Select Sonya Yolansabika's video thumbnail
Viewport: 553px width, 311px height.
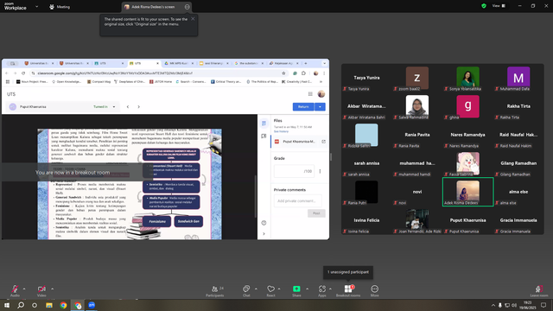click(467, 77)
